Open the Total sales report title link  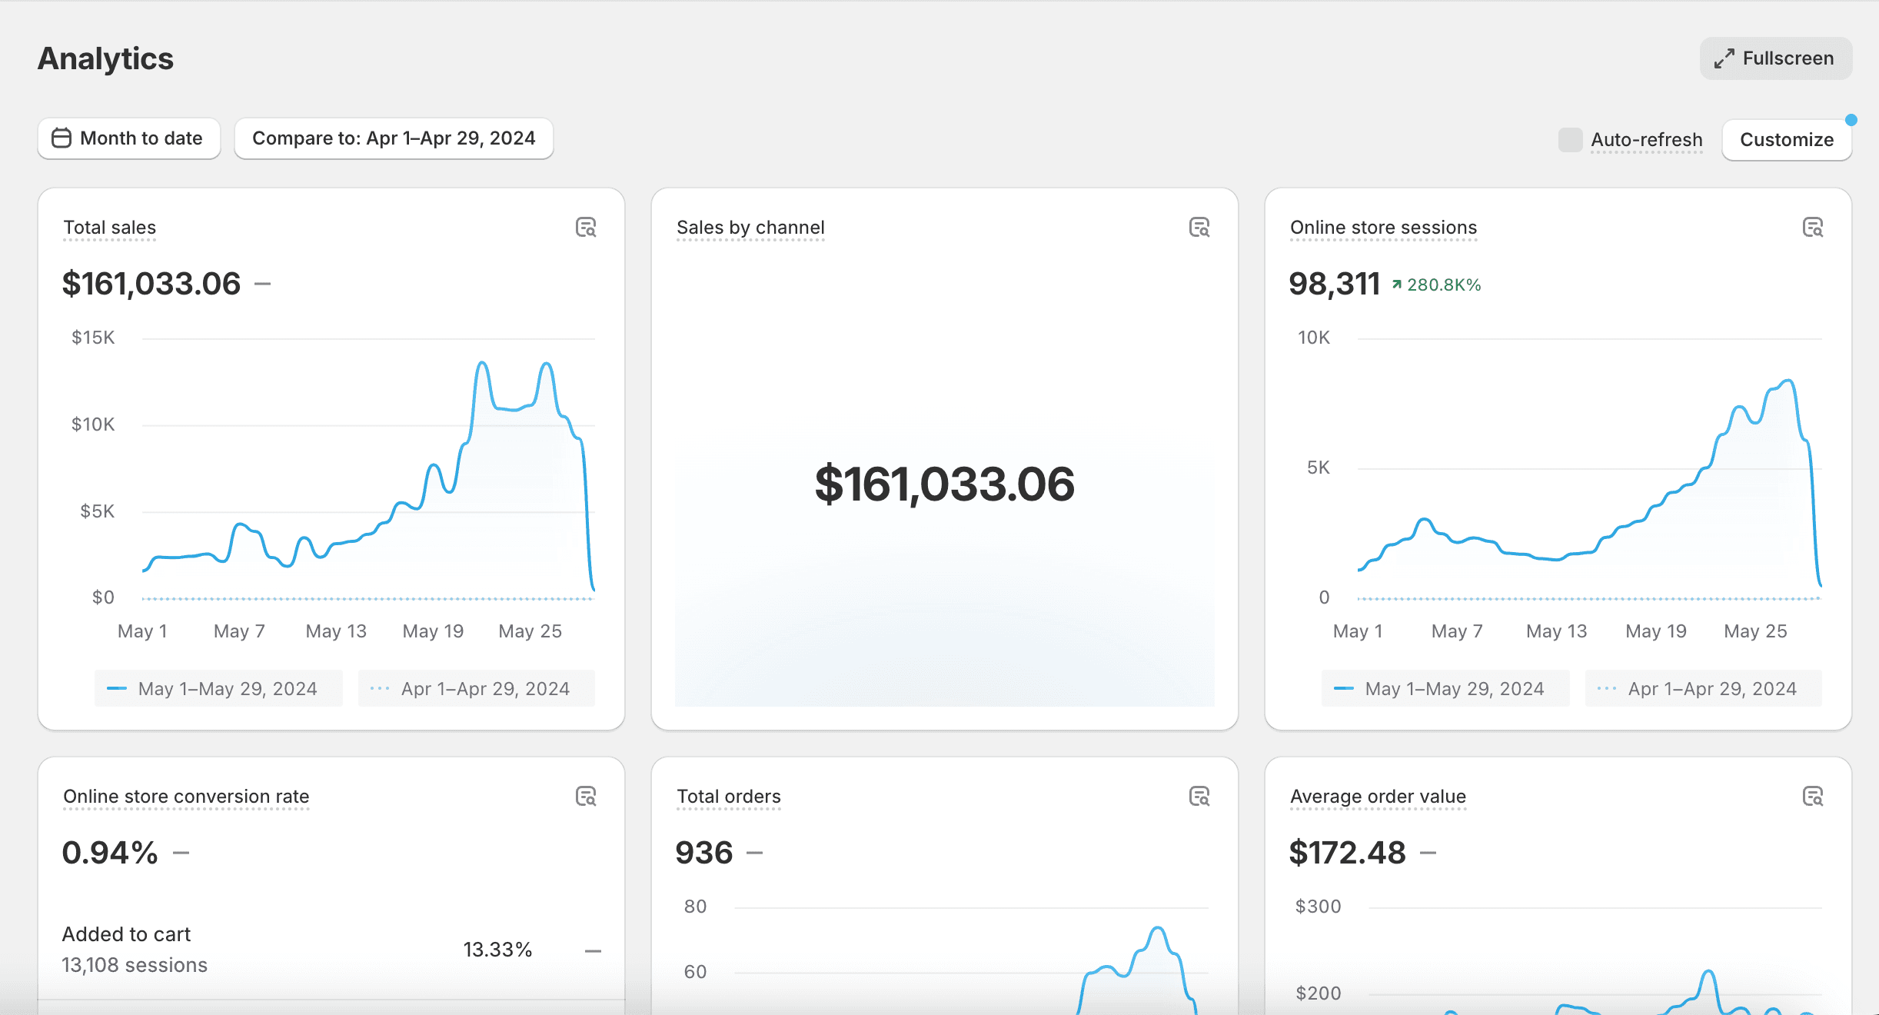pos(110,228)
